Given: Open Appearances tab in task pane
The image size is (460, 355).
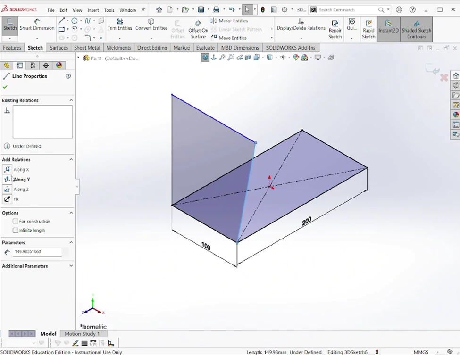Looking at the screenshot, I should (456, 115).
